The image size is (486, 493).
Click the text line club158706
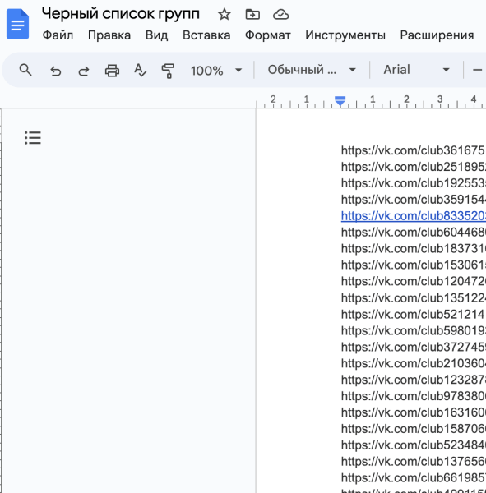(414, 429)
